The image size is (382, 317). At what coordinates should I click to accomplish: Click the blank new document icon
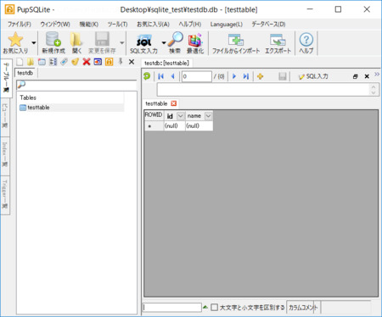[x=20, y=62]
